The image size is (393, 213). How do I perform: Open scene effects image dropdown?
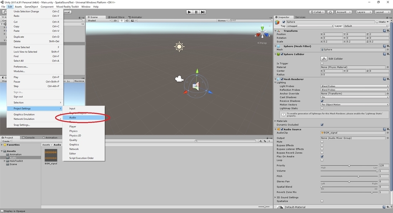pyautogui.click(x=133, y=21)
